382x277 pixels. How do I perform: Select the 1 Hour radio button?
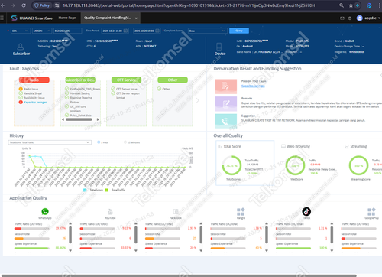click(99, 142)
